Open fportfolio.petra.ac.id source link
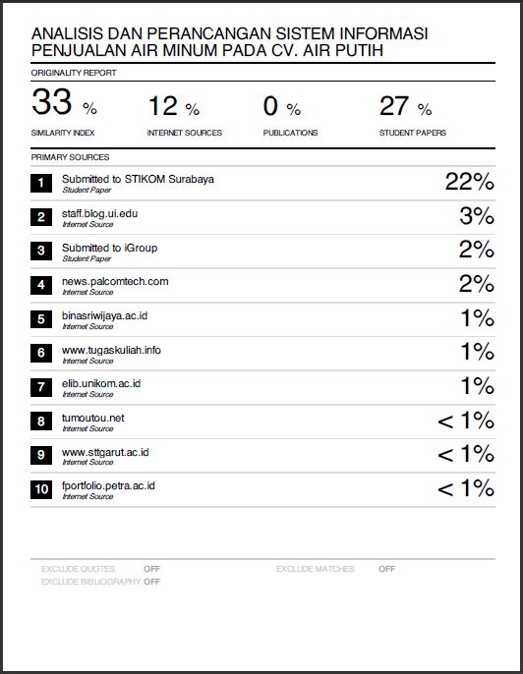523x674 pixels. coord(108,486)
